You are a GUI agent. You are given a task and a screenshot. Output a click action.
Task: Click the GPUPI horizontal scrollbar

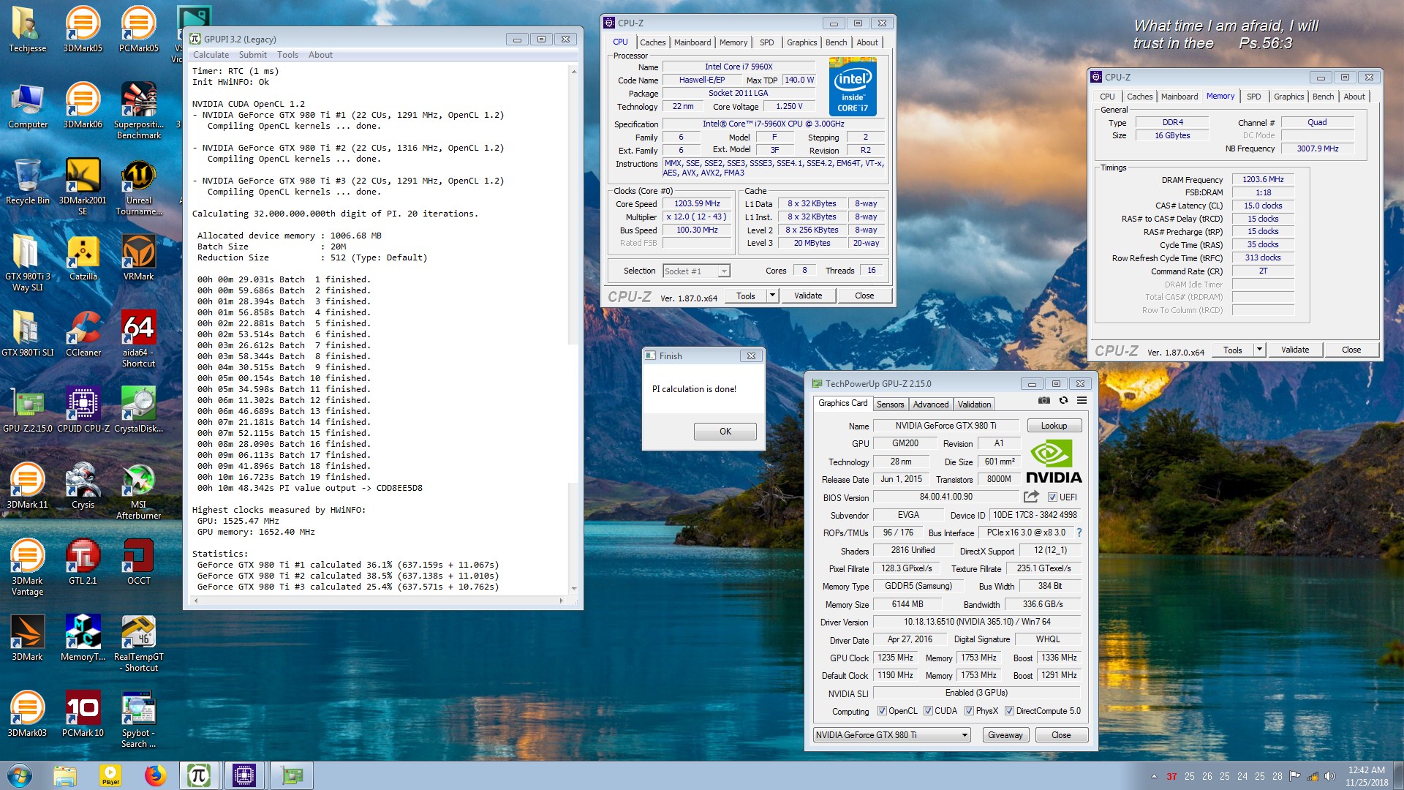point(378,601)
